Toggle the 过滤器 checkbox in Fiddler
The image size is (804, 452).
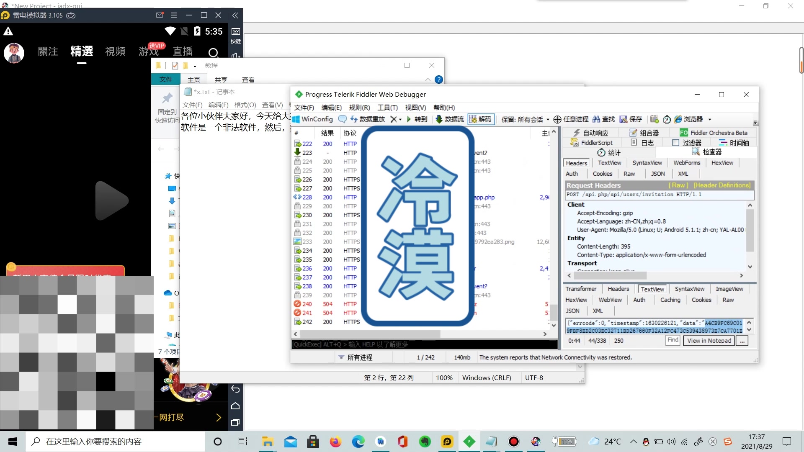[x=675, y=142]
